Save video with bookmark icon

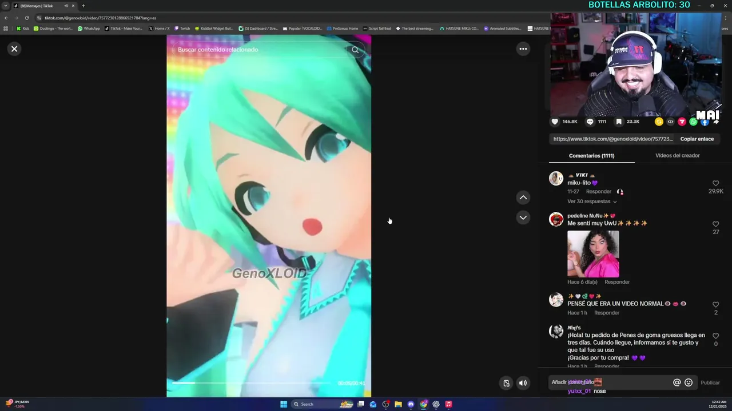[619, 122]
